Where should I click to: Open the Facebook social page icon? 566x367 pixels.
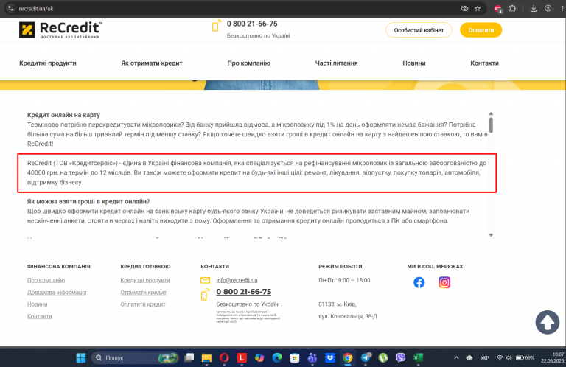click(x=419, y=282)
